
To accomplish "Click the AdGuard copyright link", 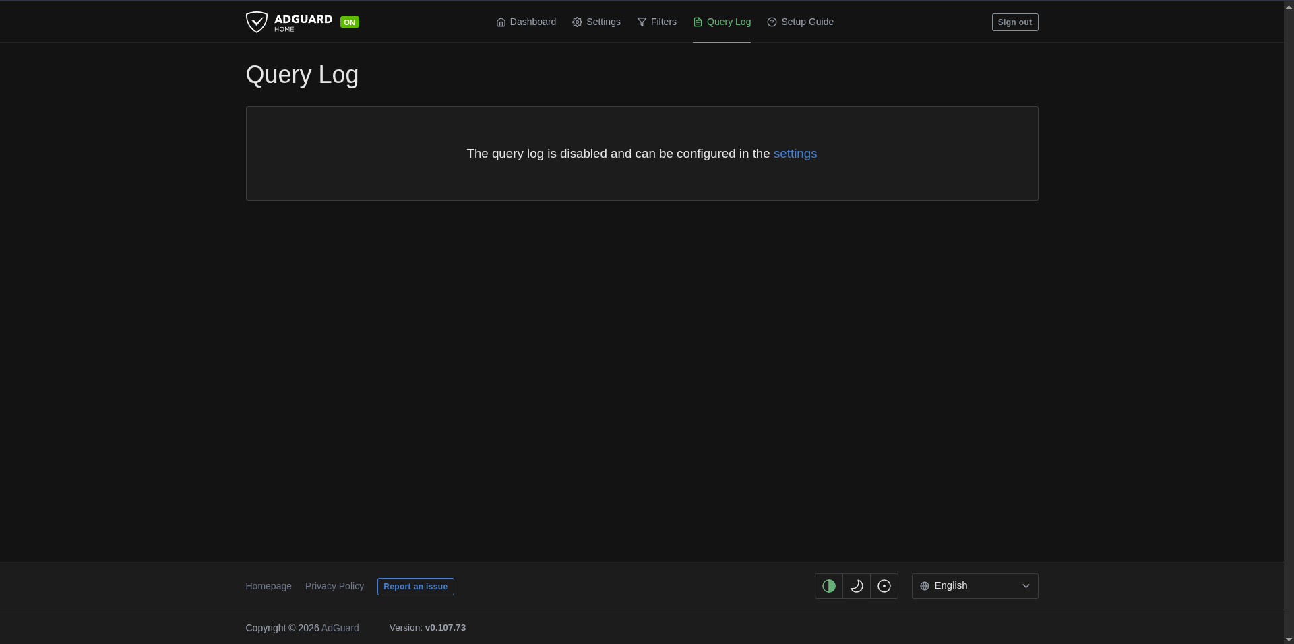I will click(340, 628).
